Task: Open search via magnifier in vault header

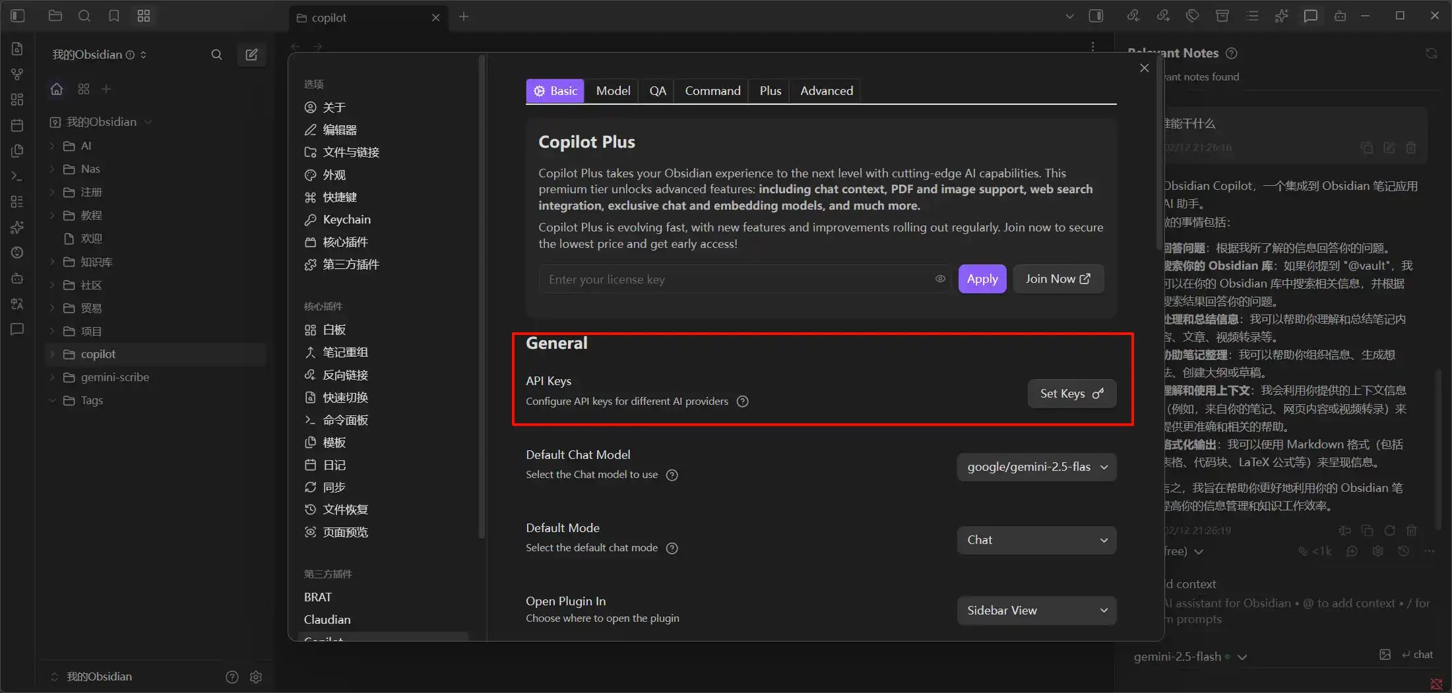Action: pyautogui.click(x=216, y=55)
